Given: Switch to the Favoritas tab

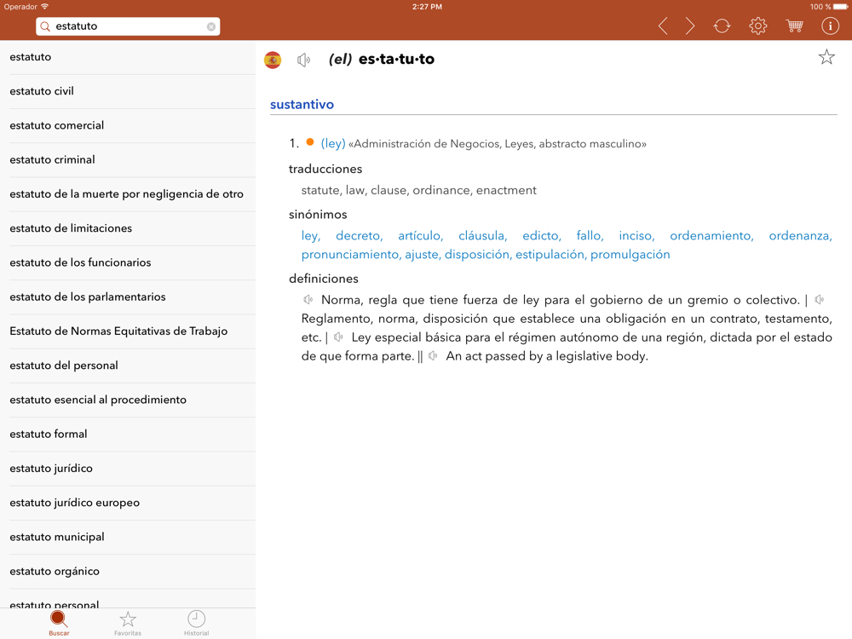Looking at the screenshot, I should point(128,623).
